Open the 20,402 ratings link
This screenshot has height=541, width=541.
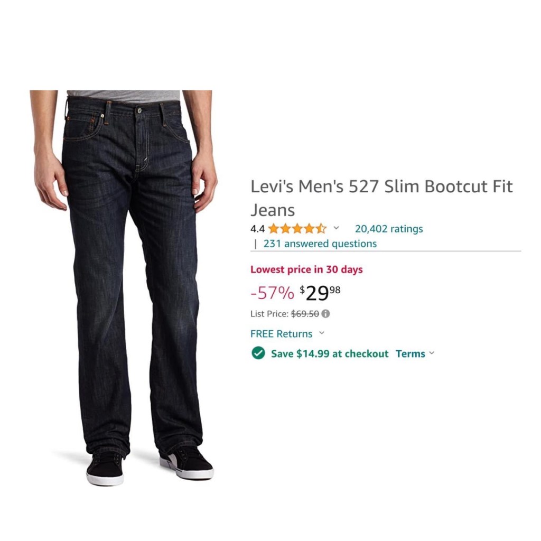pos(389,229)
